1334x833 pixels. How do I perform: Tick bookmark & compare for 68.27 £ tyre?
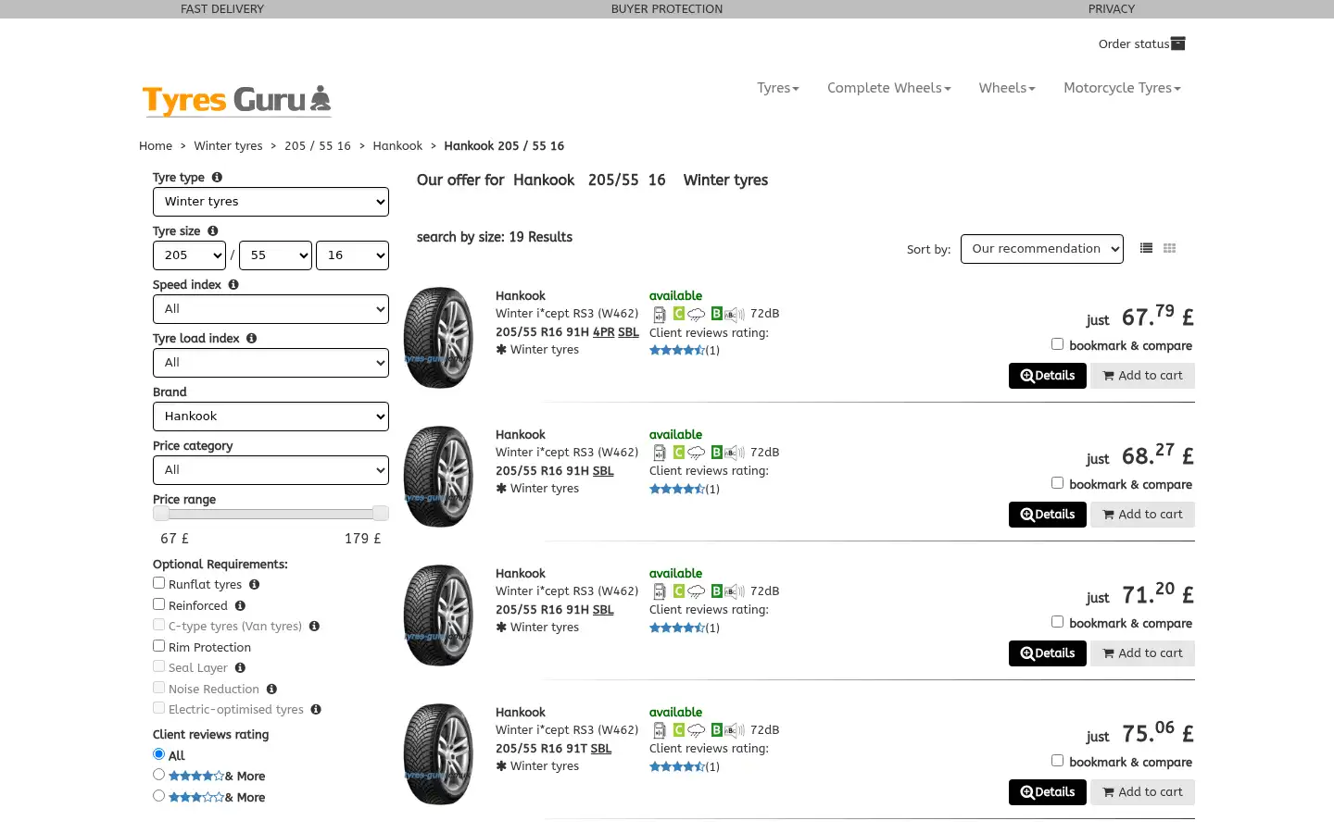[1057, 483]
